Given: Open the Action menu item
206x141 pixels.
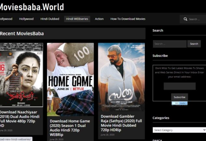Looking at the screenshot, I should (x=99, y=19).
